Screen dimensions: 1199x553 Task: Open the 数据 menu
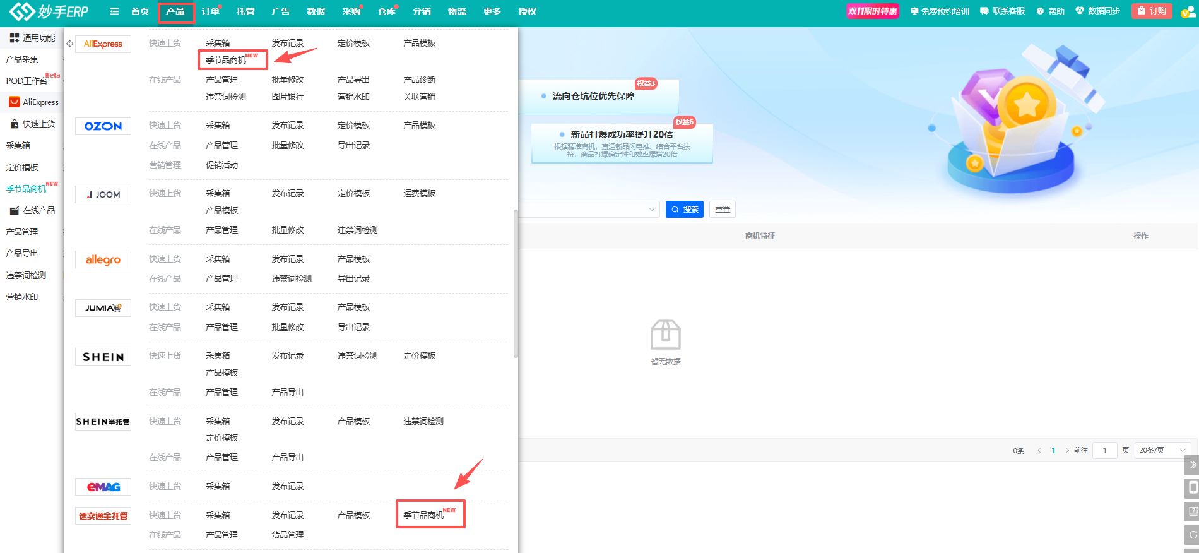click(316, 11)
